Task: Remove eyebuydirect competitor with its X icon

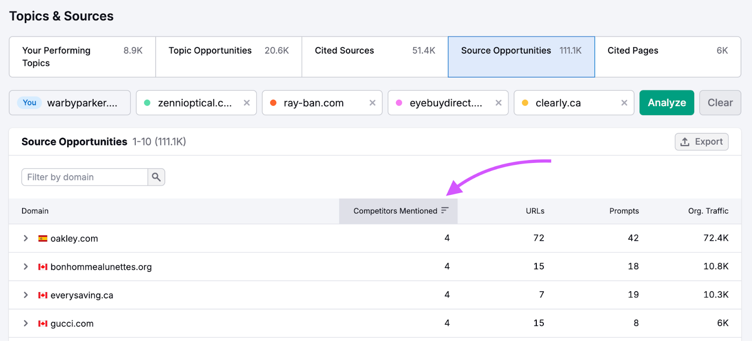Action: point(498,103)
